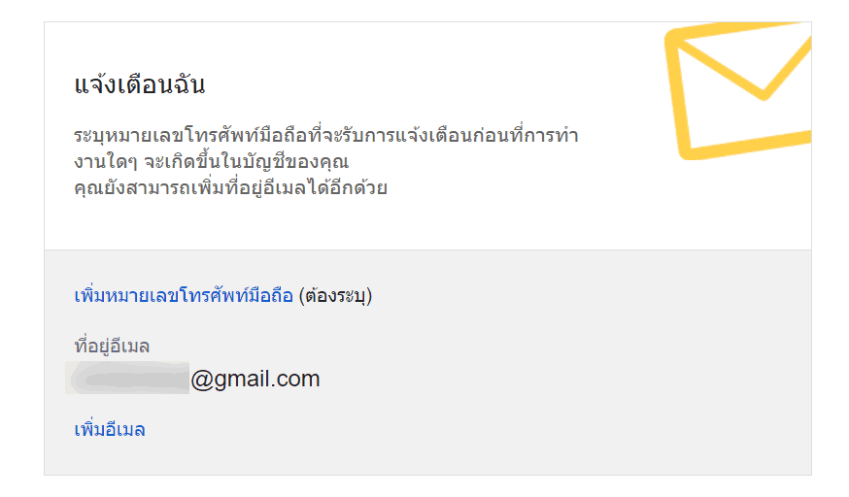This screenshot has width=849, height=497.
Task: Click the เพิ่มอีเมล link
Action: pyautogui.click(x=110, y=429)
